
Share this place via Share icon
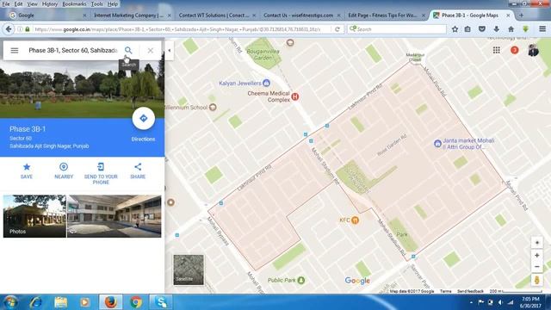click(138, 166)
